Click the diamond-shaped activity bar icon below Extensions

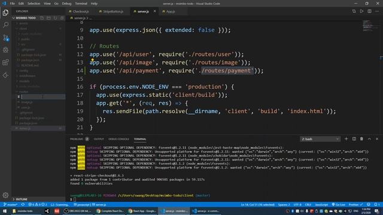point(5,75)
